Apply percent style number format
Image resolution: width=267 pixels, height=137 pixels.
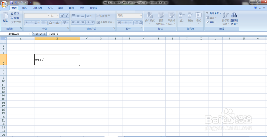126,22
